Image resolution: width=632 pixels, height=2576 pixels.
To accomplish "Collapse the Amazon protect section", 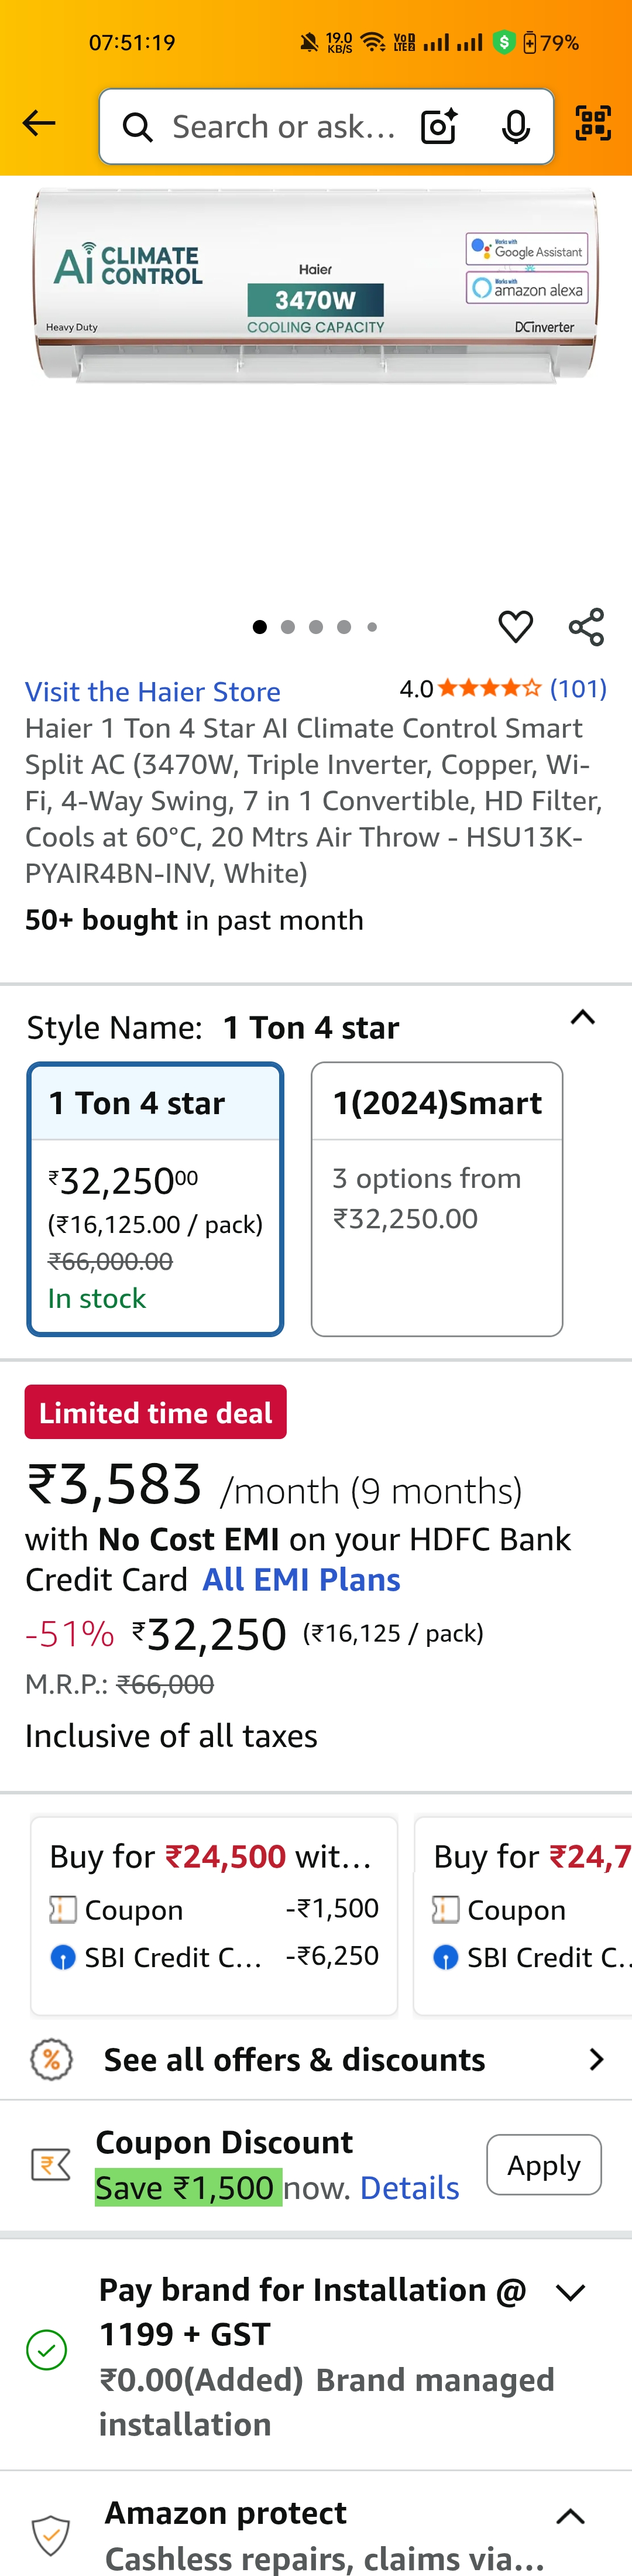I will point(570,2516).
